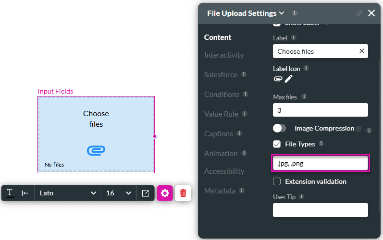This screenshot has height=240, width=383.
Task: Click the info icon beside Salesforce
Action: pos(244,74)
